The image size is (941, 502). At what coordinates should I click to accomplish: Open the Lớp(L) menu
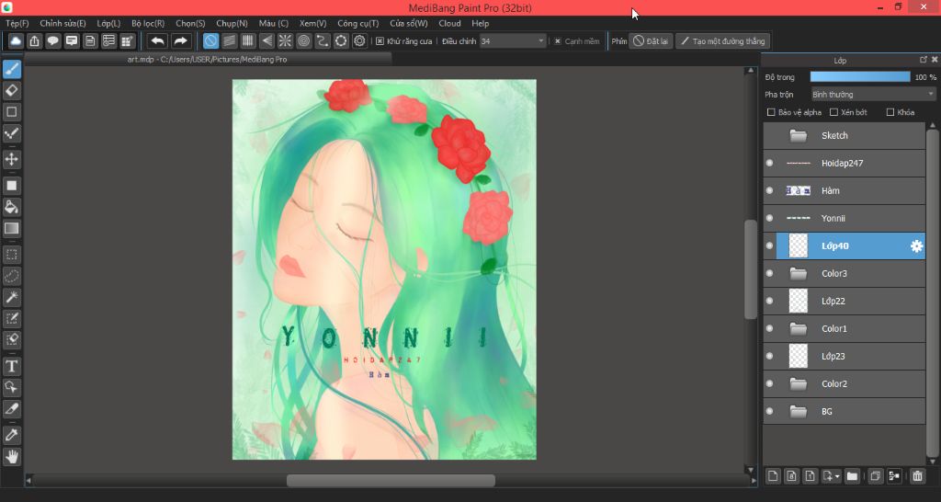[108, 23]
